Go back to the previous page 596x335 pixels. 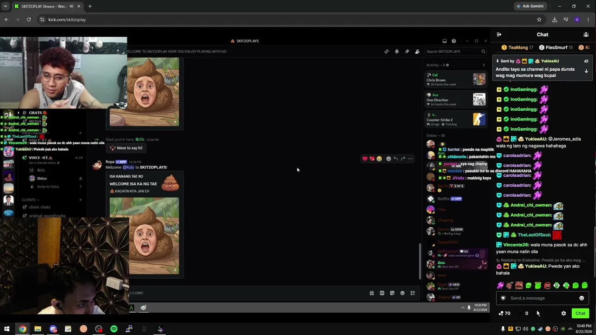[x=7, y=20]
